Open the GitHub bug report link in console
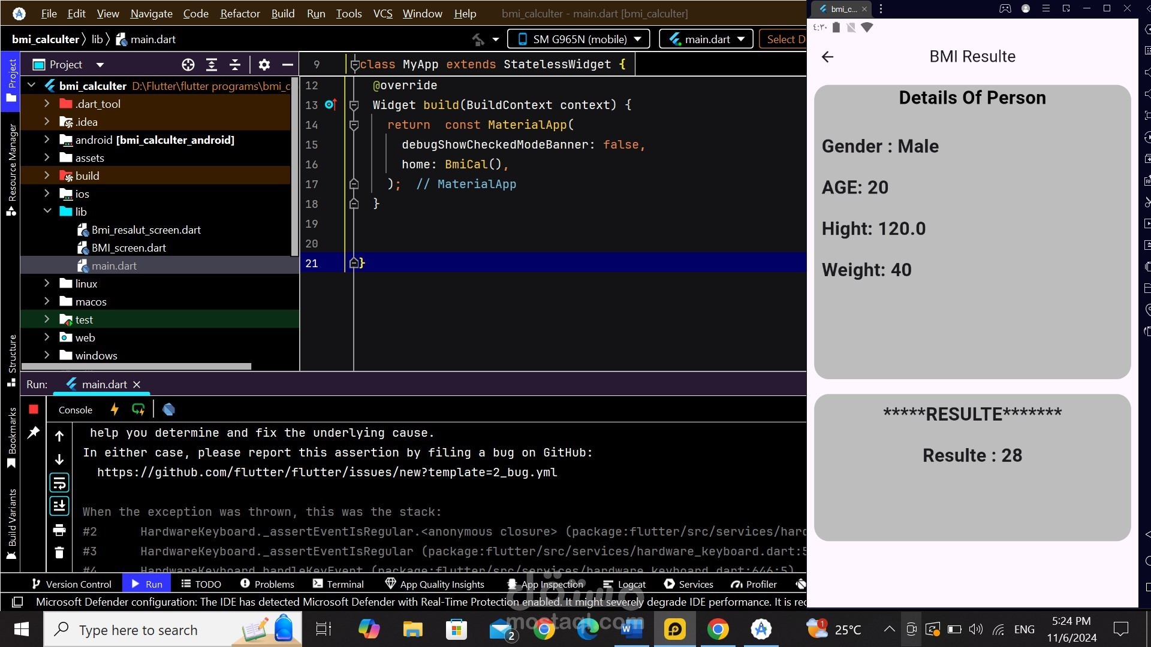Screen dimensions: 1151x647 coord(327,472)
